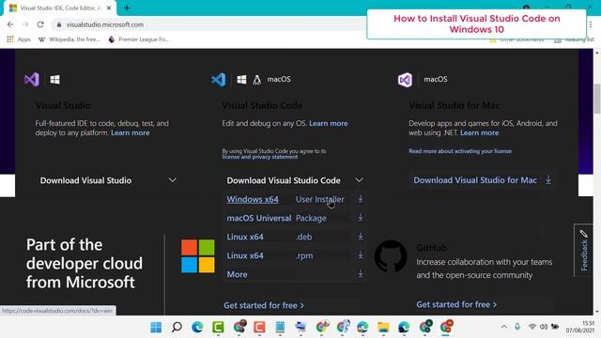Open the More downloads entry
Viewport: 601px width, 338px height.
click(237, 274)
